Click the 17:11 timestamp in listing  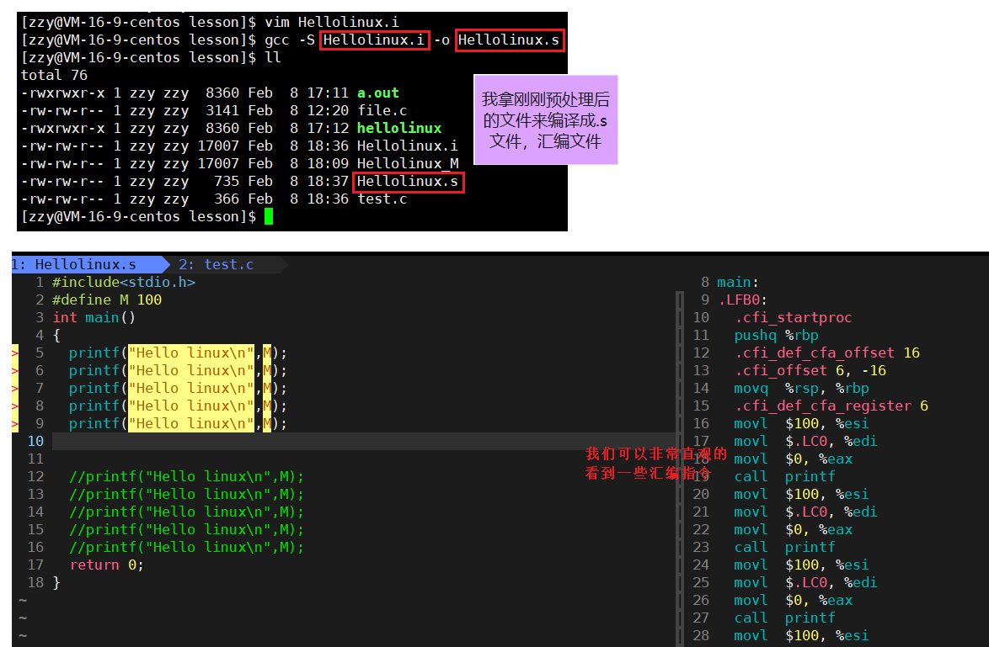click(x=328, y=93)
